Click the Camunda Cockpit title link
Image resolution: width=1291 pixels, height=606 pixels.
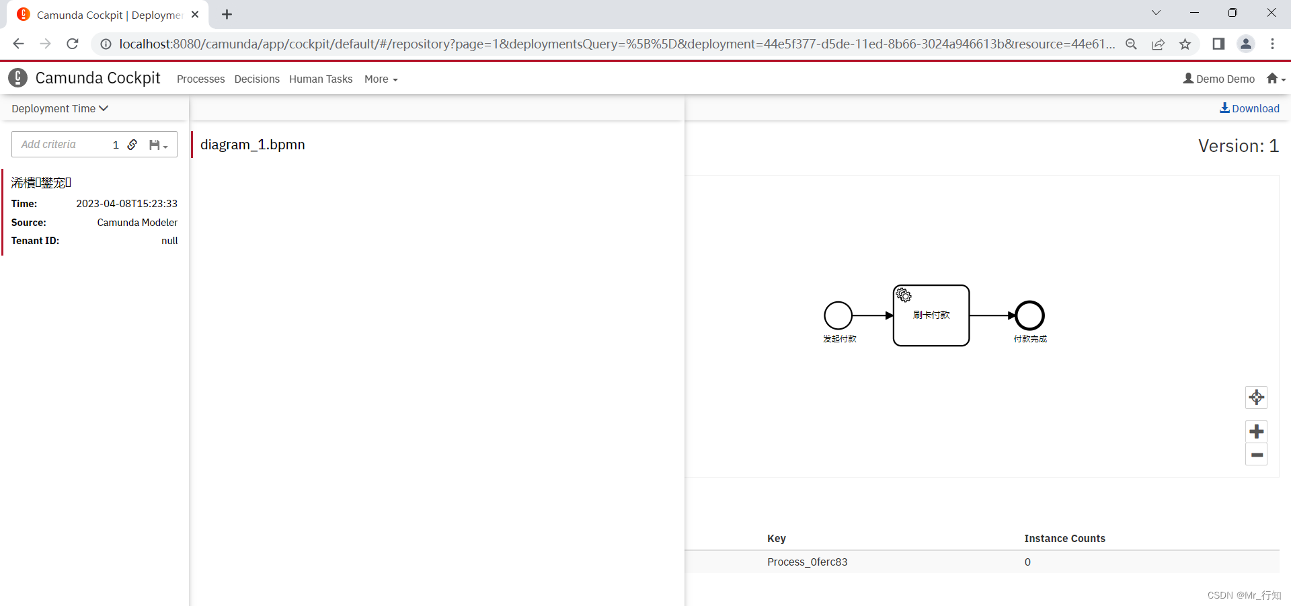pos(97,78)
